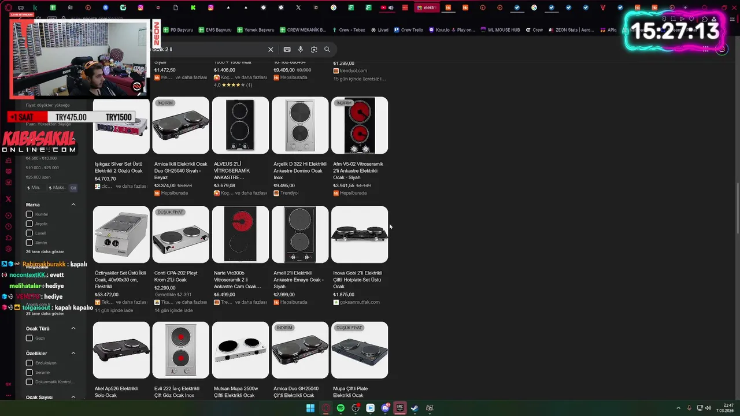Open the X (Twitter) sidebar icon in Opera
The width and height of the screenshot is (740, 416).
coord(8,199)
